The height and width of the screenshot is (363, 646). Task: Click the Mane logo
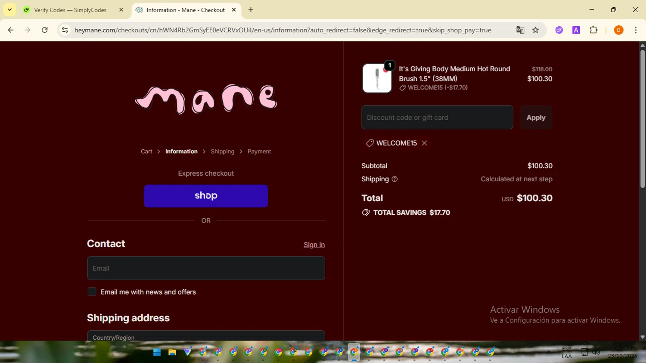(x=206, y=99)
